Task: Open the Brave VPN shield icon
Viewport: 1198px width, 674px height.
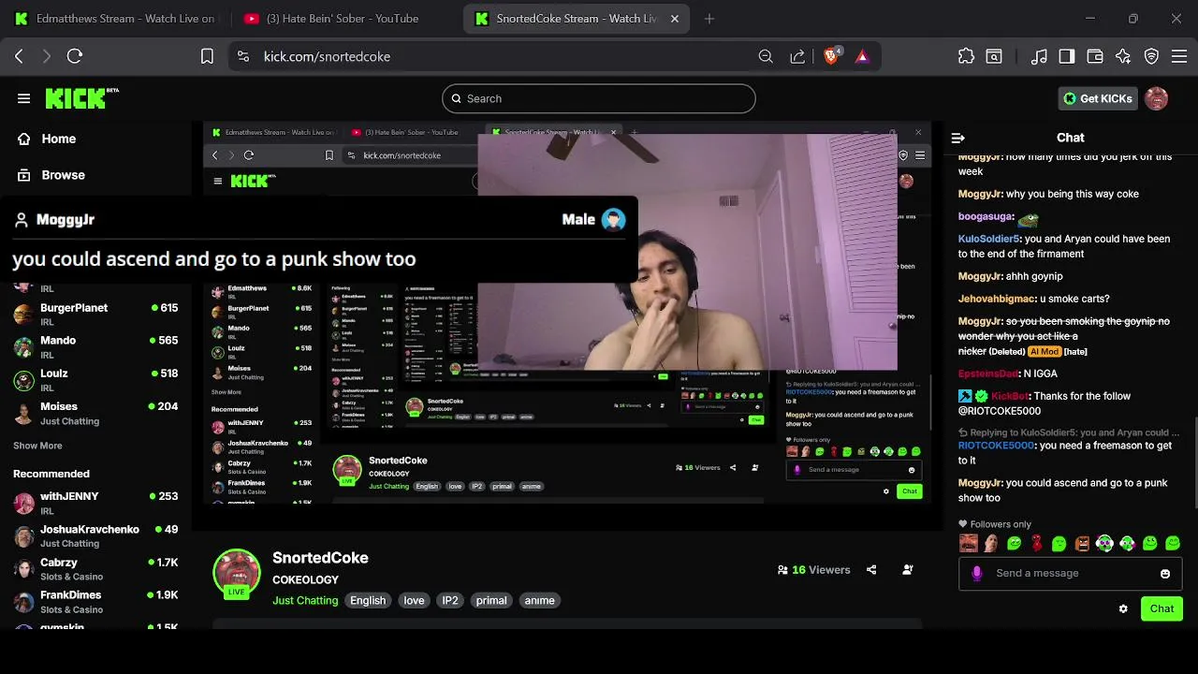Action: click(x=1152, y=56)
